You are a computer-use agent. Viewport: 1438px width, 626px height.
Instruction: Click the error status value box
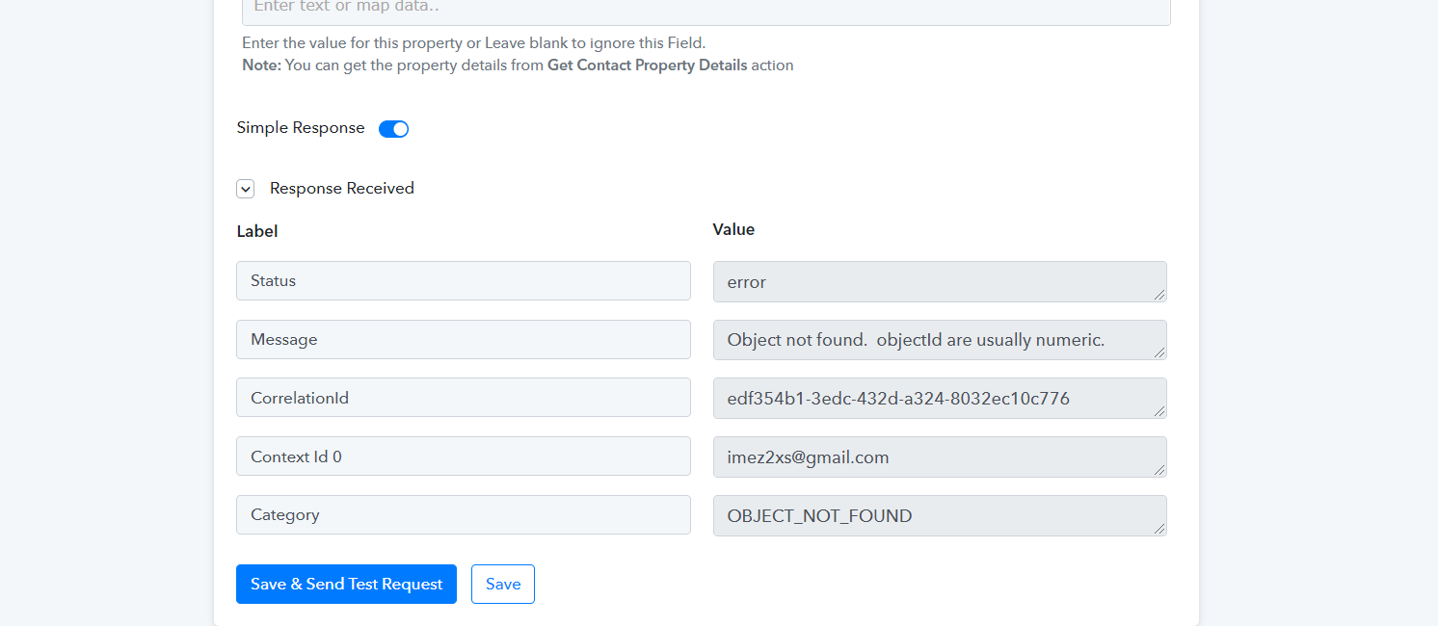[940, 281]
